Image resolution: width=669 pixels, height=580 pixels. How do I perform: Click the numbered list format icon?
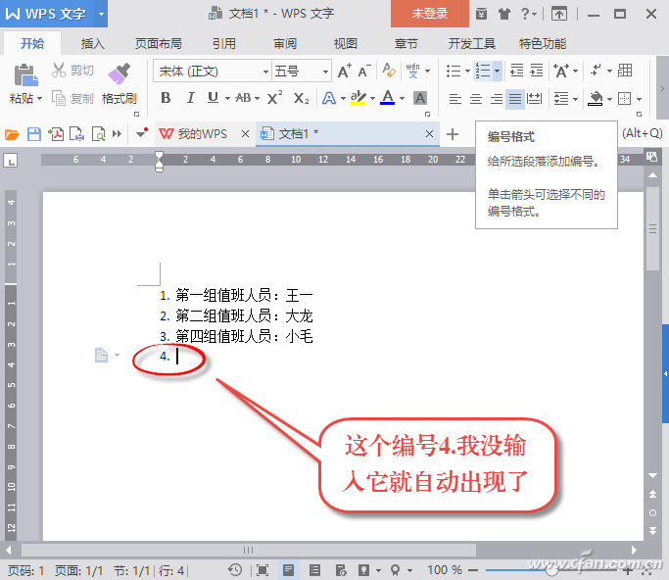(483, 71)
